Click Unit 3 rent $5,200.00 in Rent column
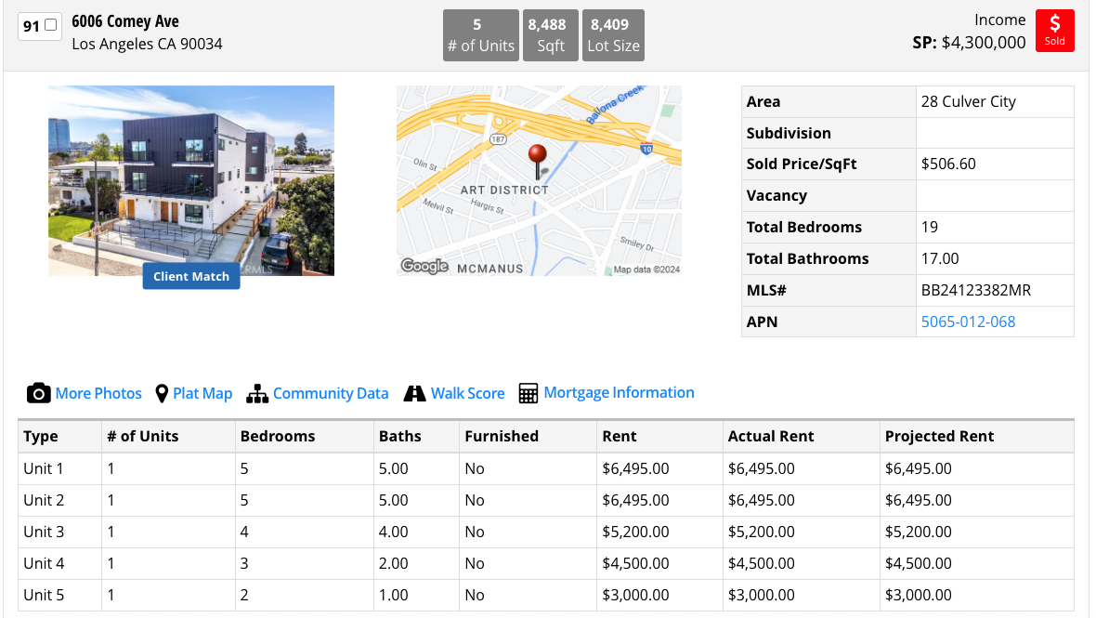 click(x=635, y=532)
